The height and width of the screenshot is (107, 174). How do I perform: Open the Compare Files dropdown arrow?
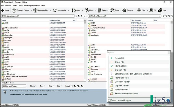click(x=51, y=10)
